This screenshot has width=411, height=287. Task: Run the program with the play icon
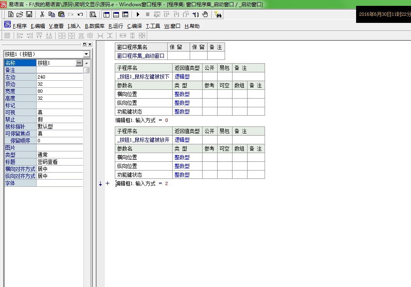tap(138, 15)
